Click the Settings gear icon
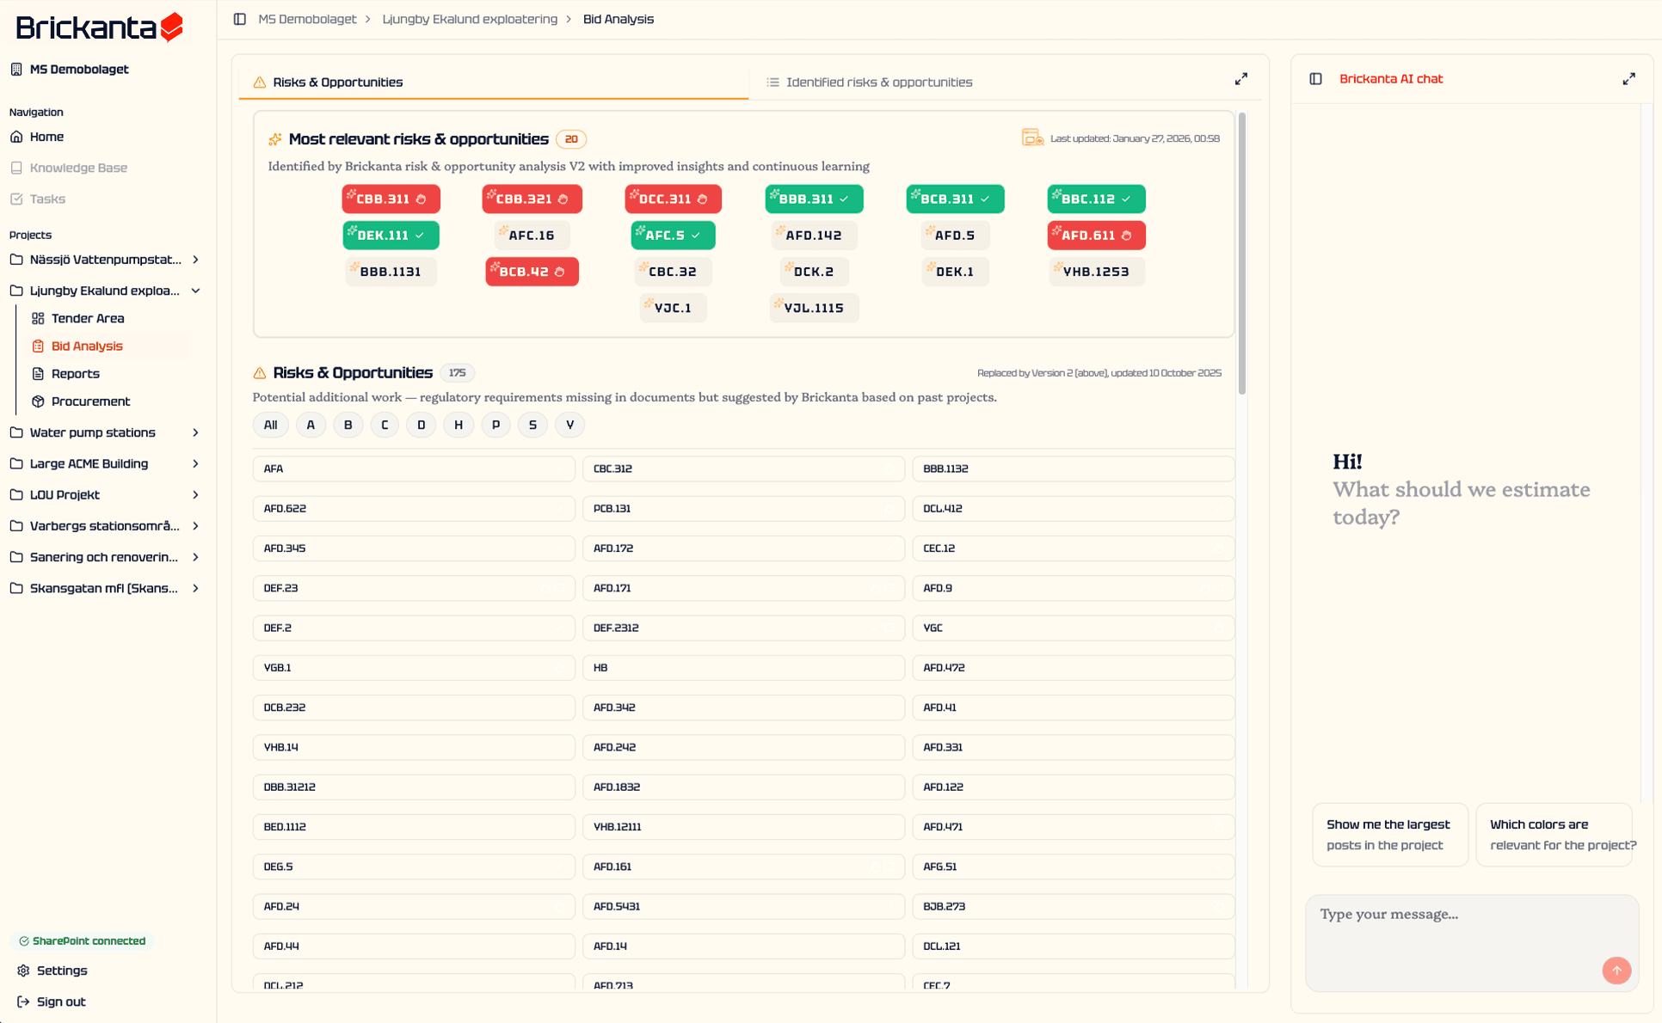The image size is (1662, 1023). [x=23, y=971]
